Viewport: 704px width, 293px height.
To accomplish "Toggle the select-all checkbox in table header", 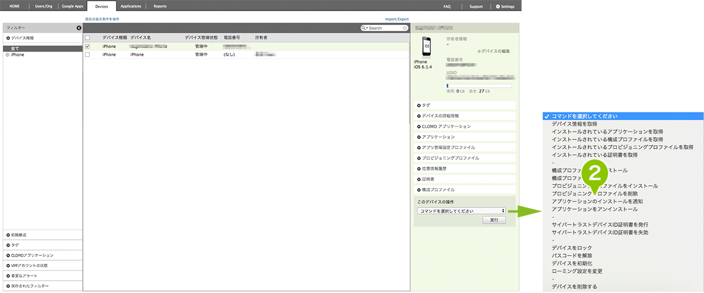I will [87, 38].
